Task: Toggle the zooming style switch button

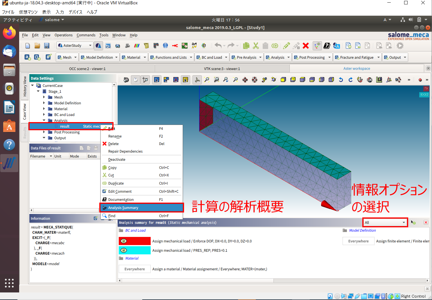Action: 145,80
